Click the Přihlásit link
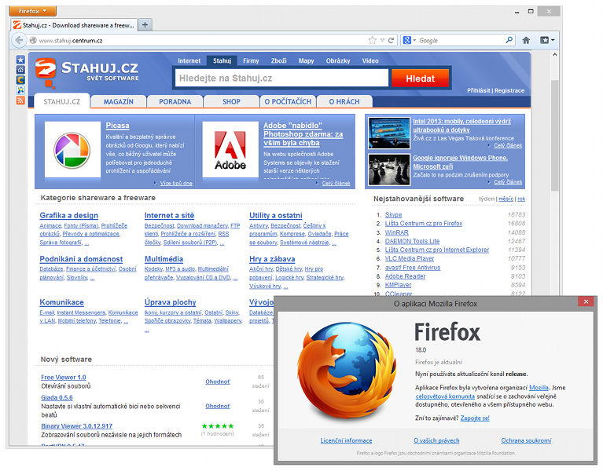This screenshot has width=603, height=471. [479, 90]
